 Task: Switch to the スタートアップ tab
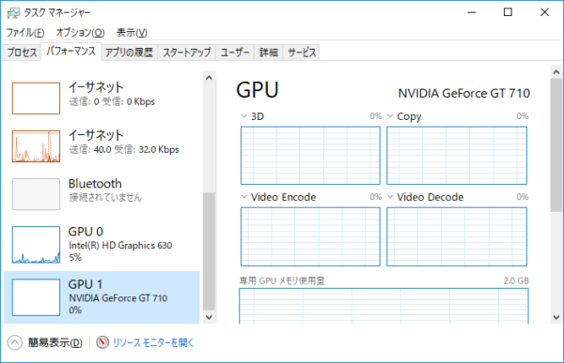pyautogui.click(x=187, y=53)
